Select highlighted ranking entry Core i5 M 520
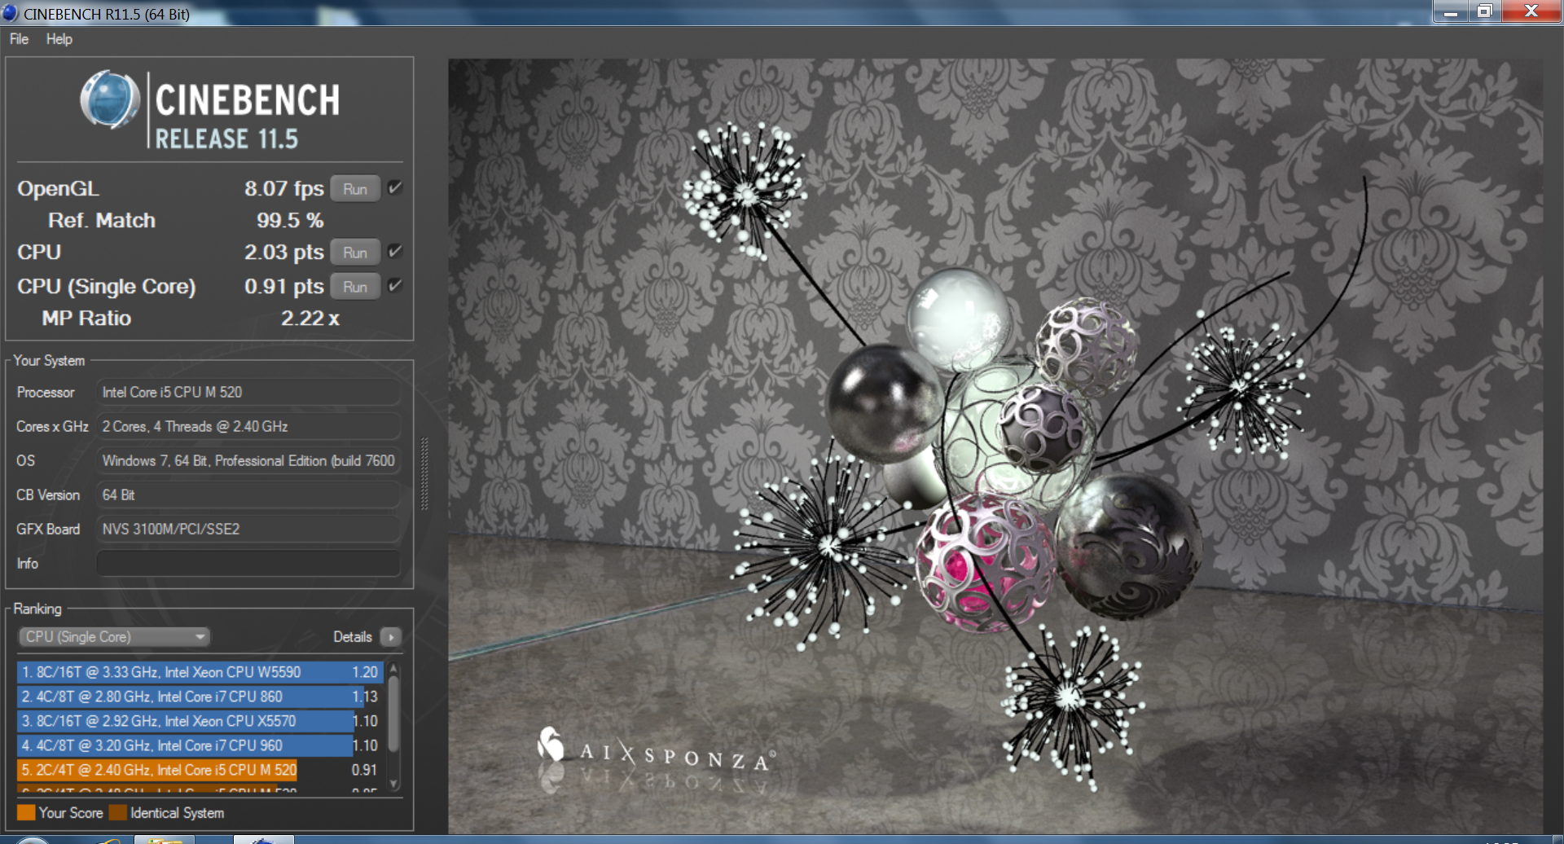 [x=200, y=770]
